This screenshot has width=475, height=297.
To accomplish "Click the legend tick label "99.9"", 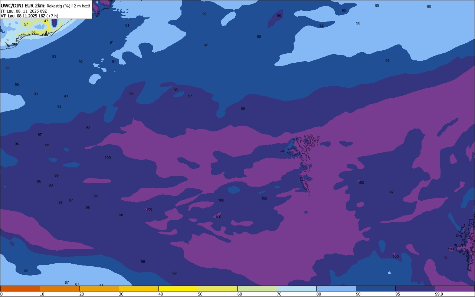I will coord(439,294).
